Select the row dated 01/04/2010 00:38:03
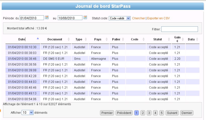Screen dimensions: 206x120 (x=102, y=53)
